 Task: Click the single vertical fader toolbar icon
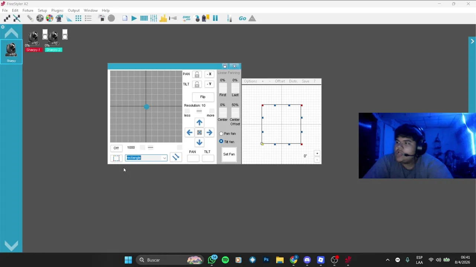(229, 18)
